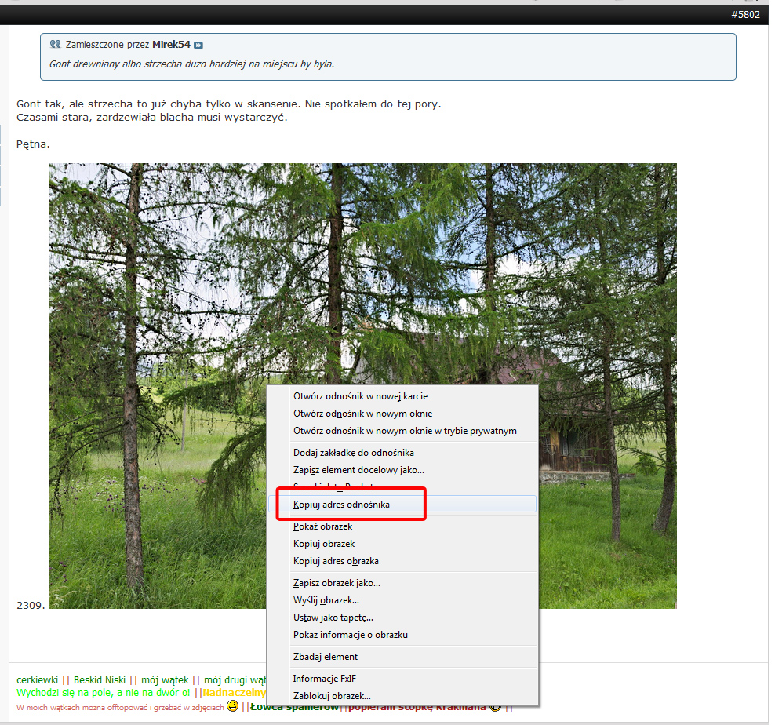Open link in private mode window

tap(405, 431)
